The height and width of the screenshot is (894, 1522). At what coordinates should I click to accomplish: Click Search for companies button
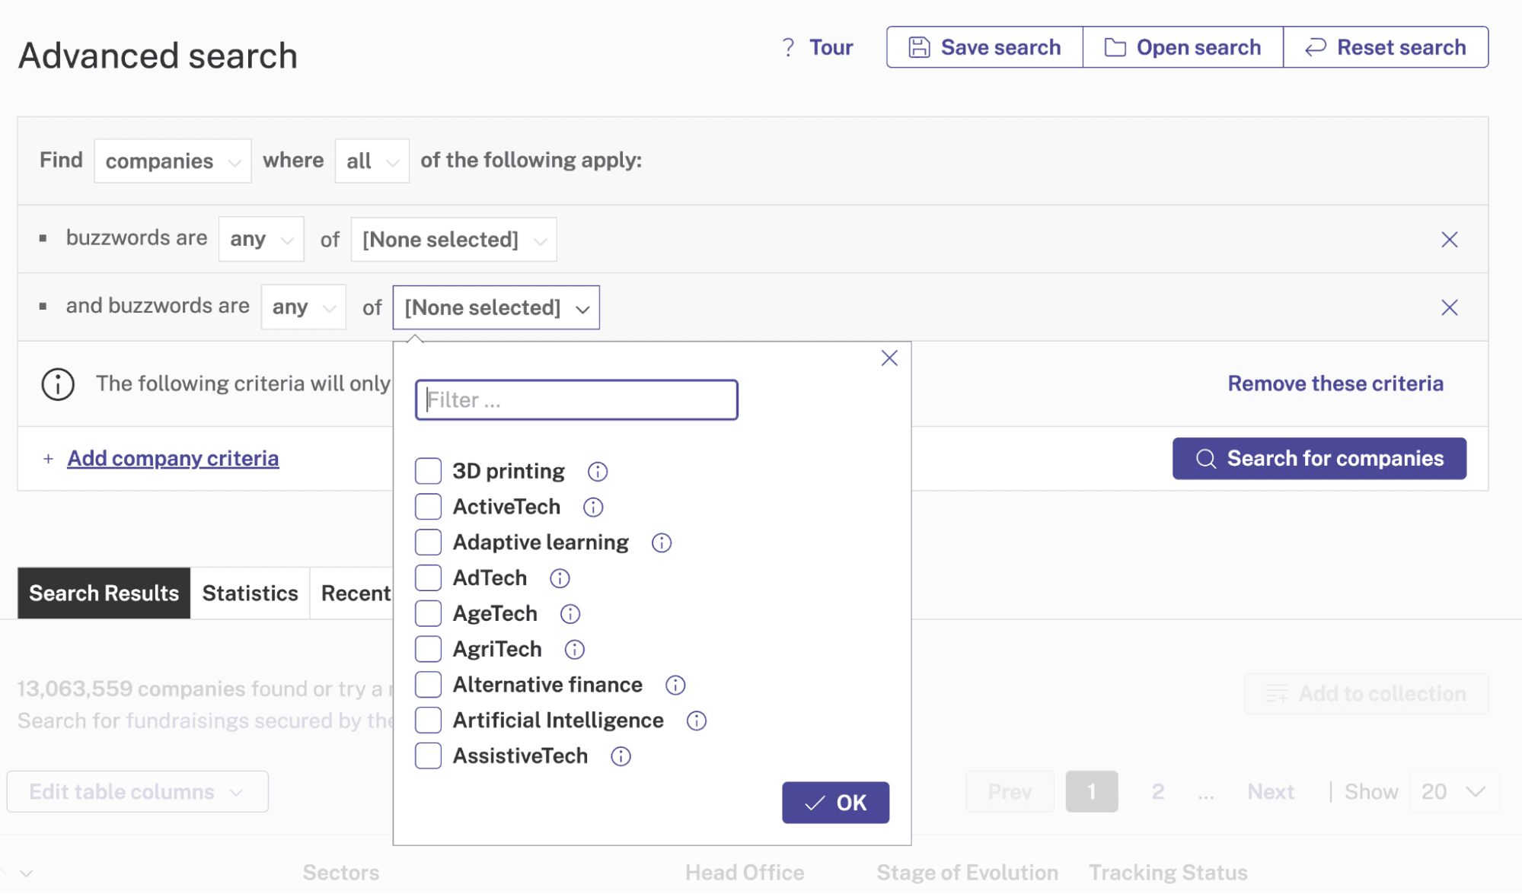(1319, 459)
